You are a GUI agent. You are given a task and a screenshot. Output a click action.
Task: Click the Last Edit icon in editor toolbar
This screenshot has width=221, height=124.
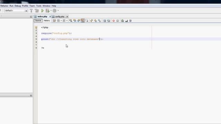tap(54, 21)
